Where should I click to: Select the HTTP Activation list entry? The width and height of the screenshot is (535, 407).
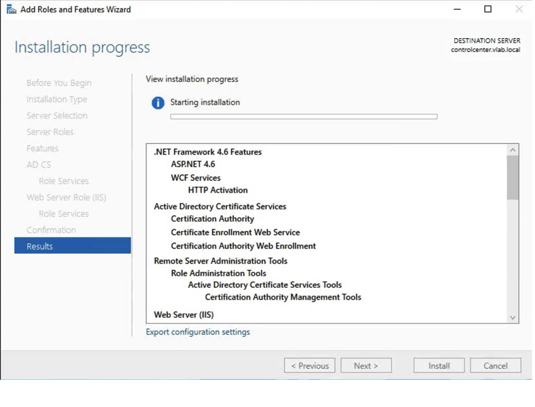click(x=218, y=190)
